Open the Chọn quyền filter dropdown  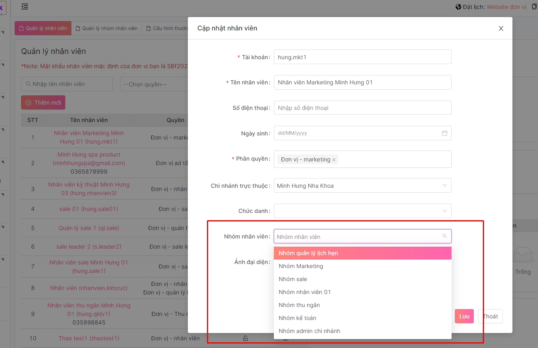click(154, 84)
